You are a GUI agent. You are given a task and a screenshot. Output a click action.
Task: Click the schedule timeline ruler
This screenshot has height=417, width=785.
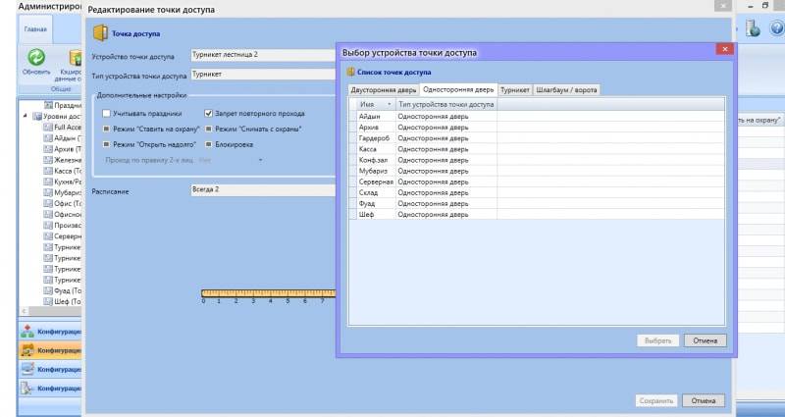tap(268, 293)
